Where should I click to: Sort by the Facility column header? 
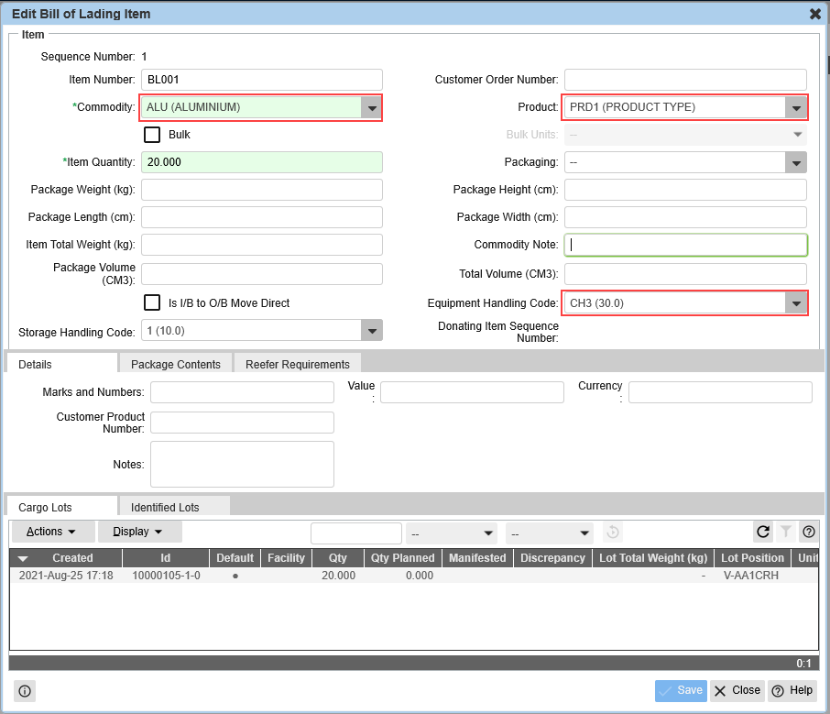coord(286,558)
